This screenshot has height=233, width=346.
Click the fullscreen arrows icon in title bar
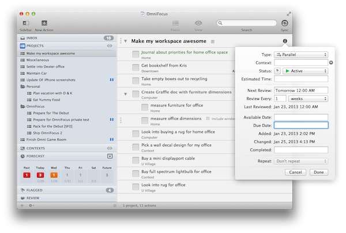click(x=289, y=14)
